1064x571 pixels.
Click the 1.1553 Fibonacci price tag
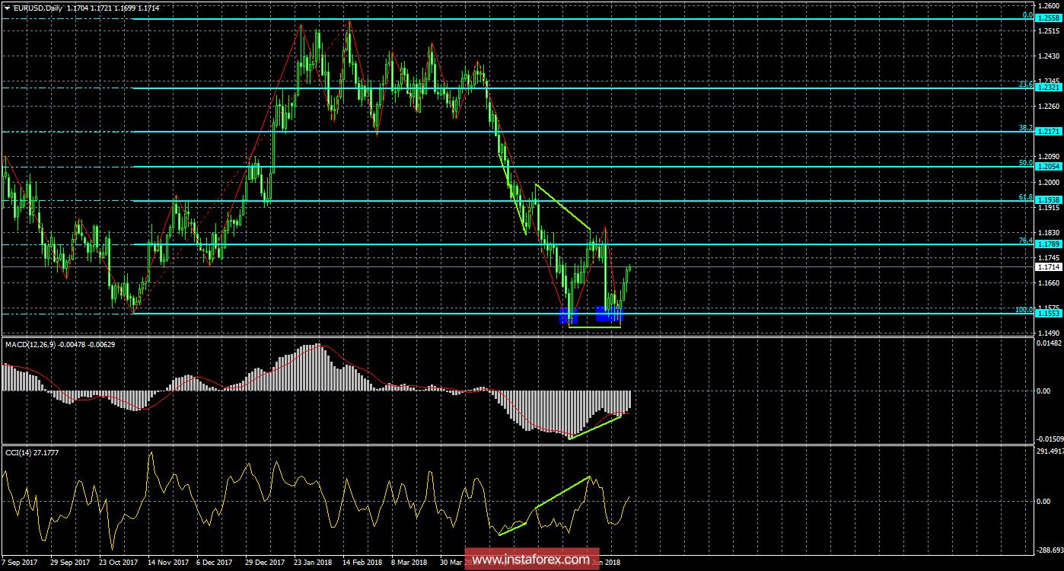point(1050,314)
